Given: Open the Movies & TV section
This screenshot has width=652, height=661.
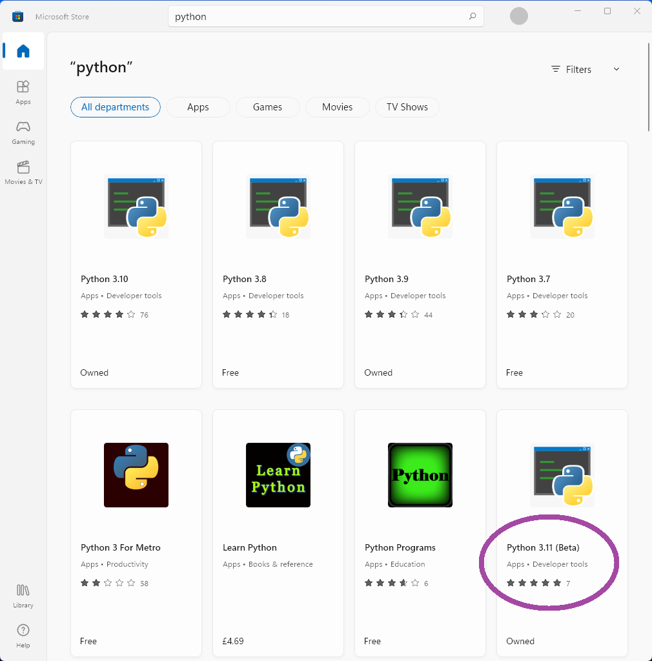Looking at the screenshot, I should [x=23, y=172].
